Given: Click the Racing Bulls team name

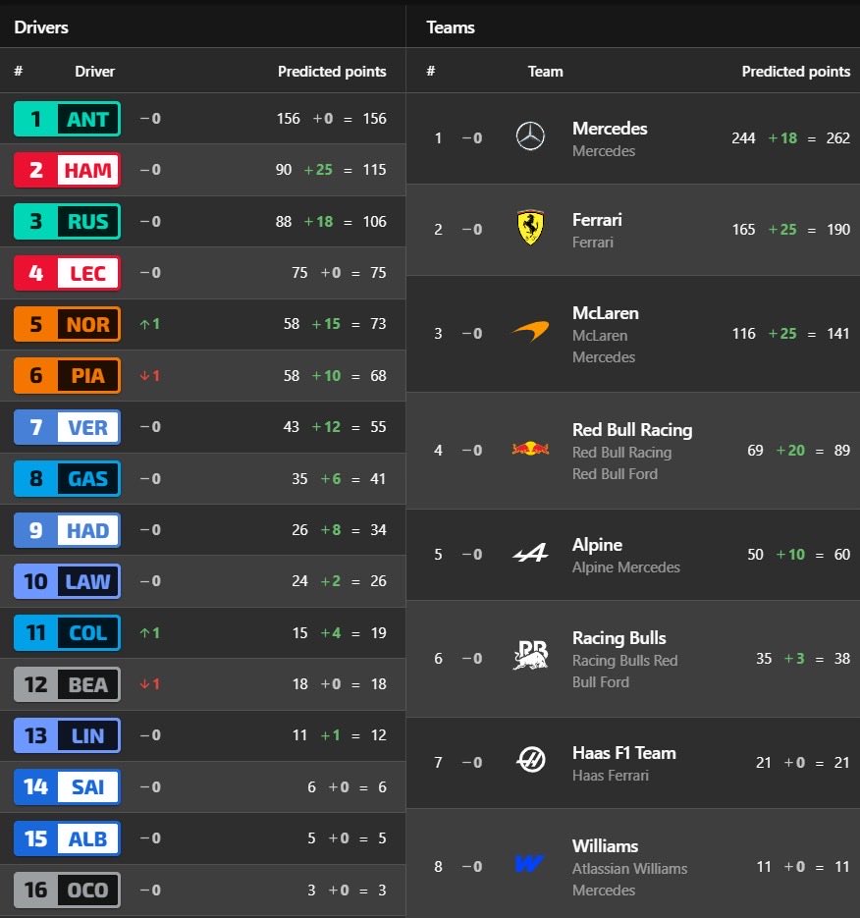Looking at the screenshot, I should point(618,637).
